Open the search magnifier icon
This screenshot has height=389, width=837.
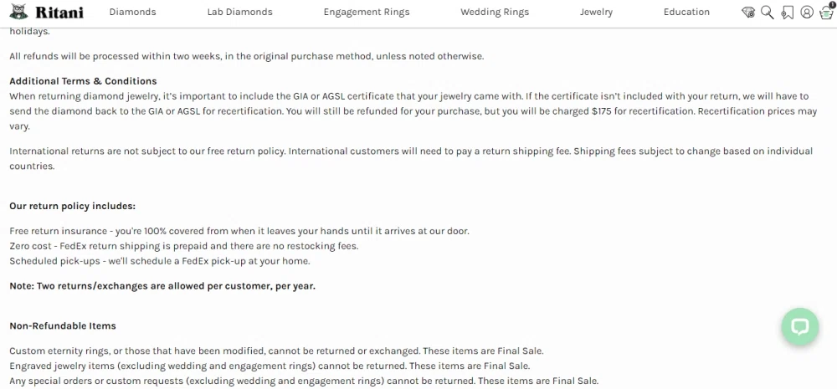point(767,13)
